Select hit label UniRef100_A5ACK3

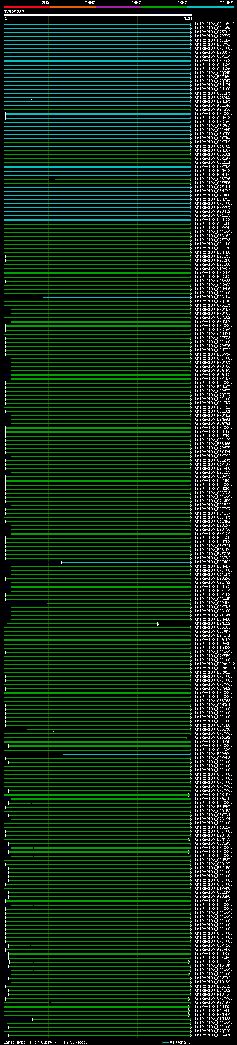pos(213,374)
